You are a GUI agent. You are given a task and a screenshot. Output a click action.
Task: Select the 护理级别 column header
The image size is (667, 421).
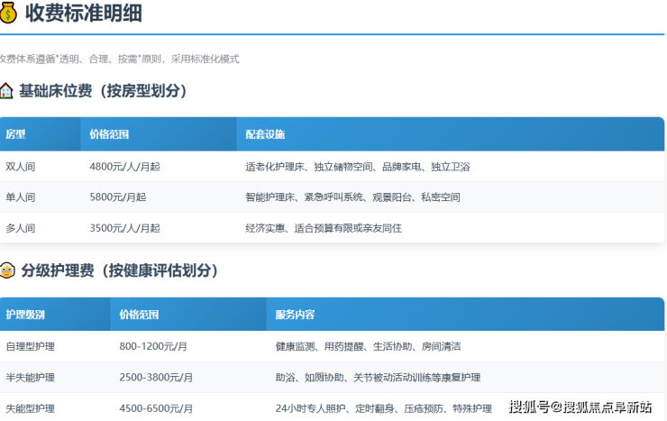[x=24, y=315]
